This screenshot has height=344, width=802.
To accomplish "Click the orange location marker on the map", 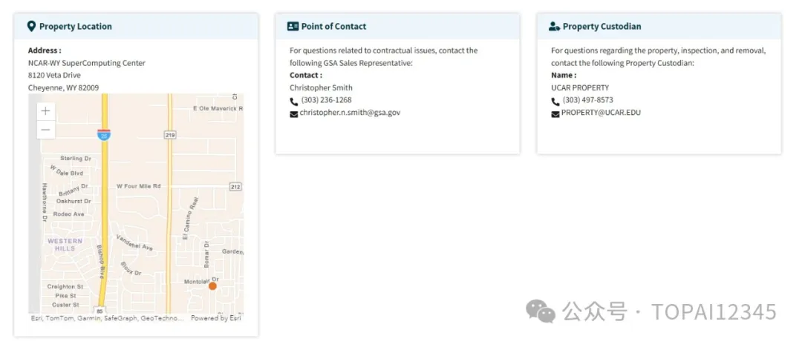I will tap(213, 286).
